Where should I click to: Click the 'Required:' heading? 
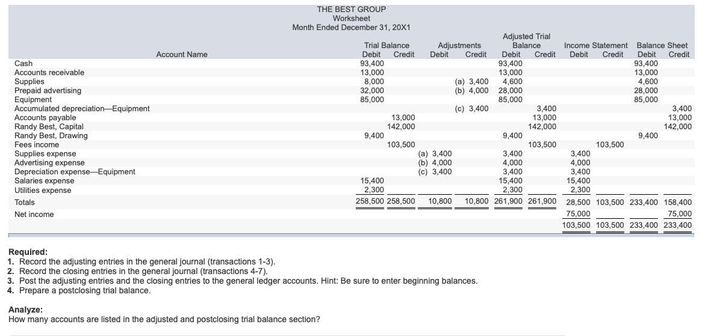click(28, 252)
